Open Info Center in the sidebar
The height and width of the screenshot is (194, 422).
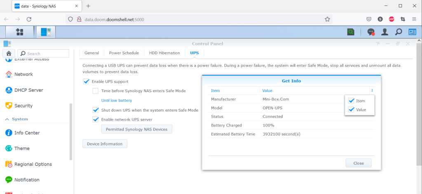click(x=27, y=133)
